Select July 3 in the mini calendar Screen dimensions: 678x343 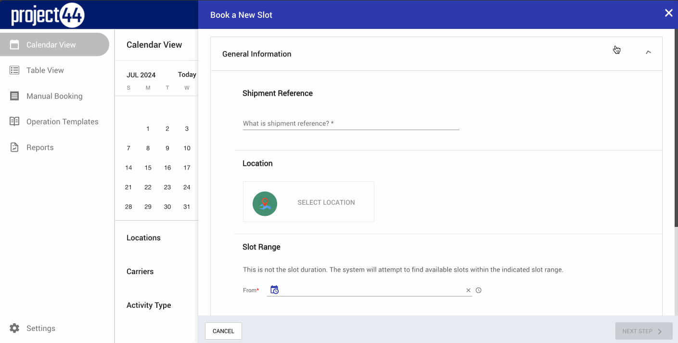(x=187, y=129)
